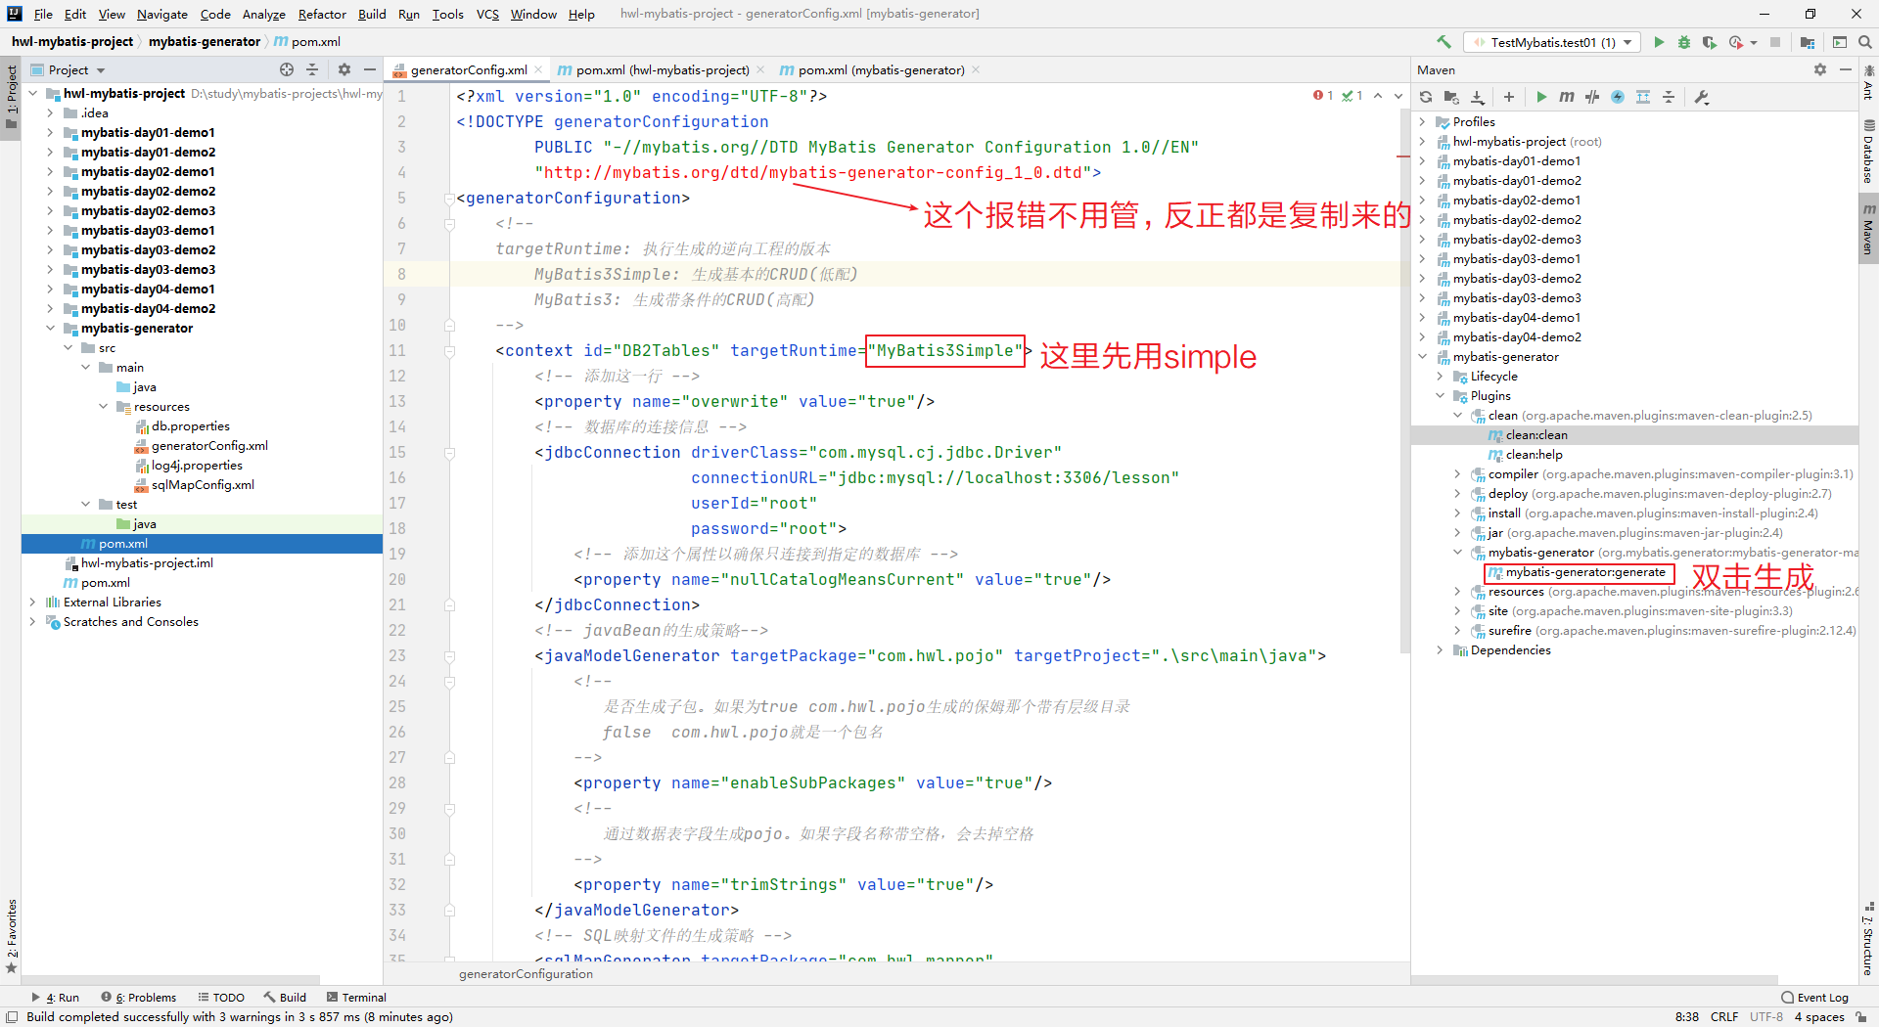Viewport: 1879px width, 1027px height.
Task: Add Maven project plus icon
Action: pyautogui.click(x=1509, y=97)
